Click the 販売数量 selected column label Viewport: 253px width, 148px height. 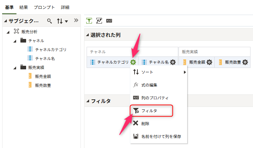tap(233, 62)
